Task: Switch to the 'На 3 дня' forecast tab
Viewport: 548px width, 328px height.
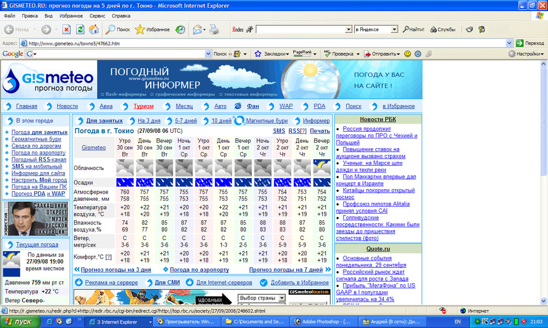Action: [149, 121]
